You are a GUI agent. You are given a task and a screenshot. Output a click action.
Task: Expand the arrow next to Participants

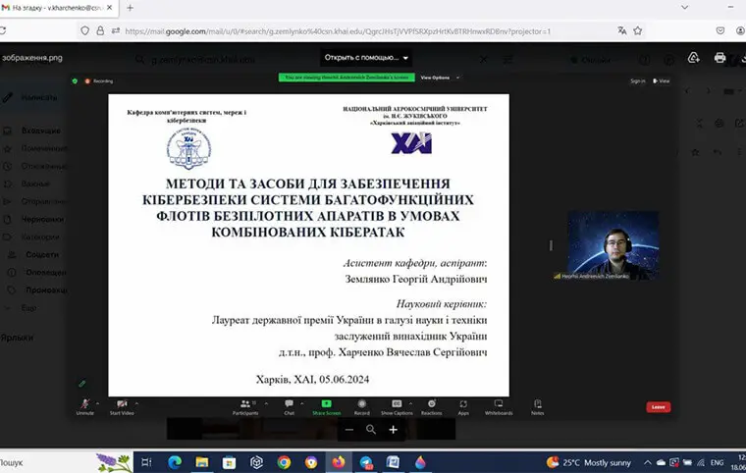tap(266, 403)
